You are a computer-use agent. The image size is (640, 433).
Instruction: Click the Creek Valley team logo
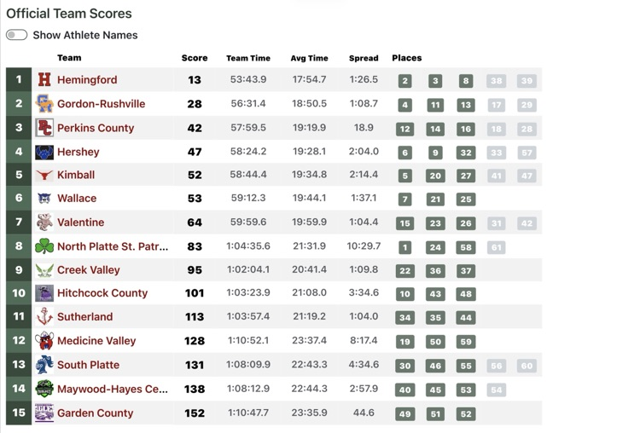44,270
